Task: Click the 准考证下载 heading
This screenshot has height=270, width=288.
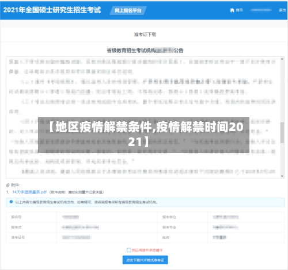Action: click(x=145, y=34)
